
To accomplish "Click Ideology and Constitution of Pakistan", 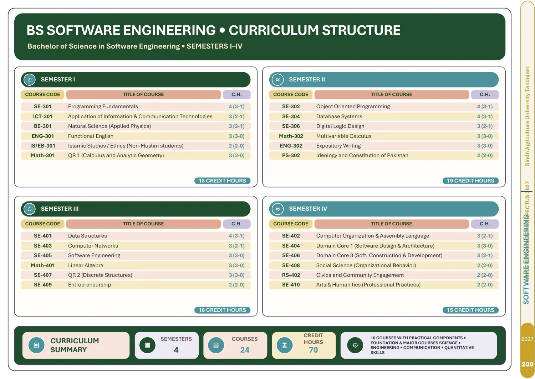I will click(362, 155).
